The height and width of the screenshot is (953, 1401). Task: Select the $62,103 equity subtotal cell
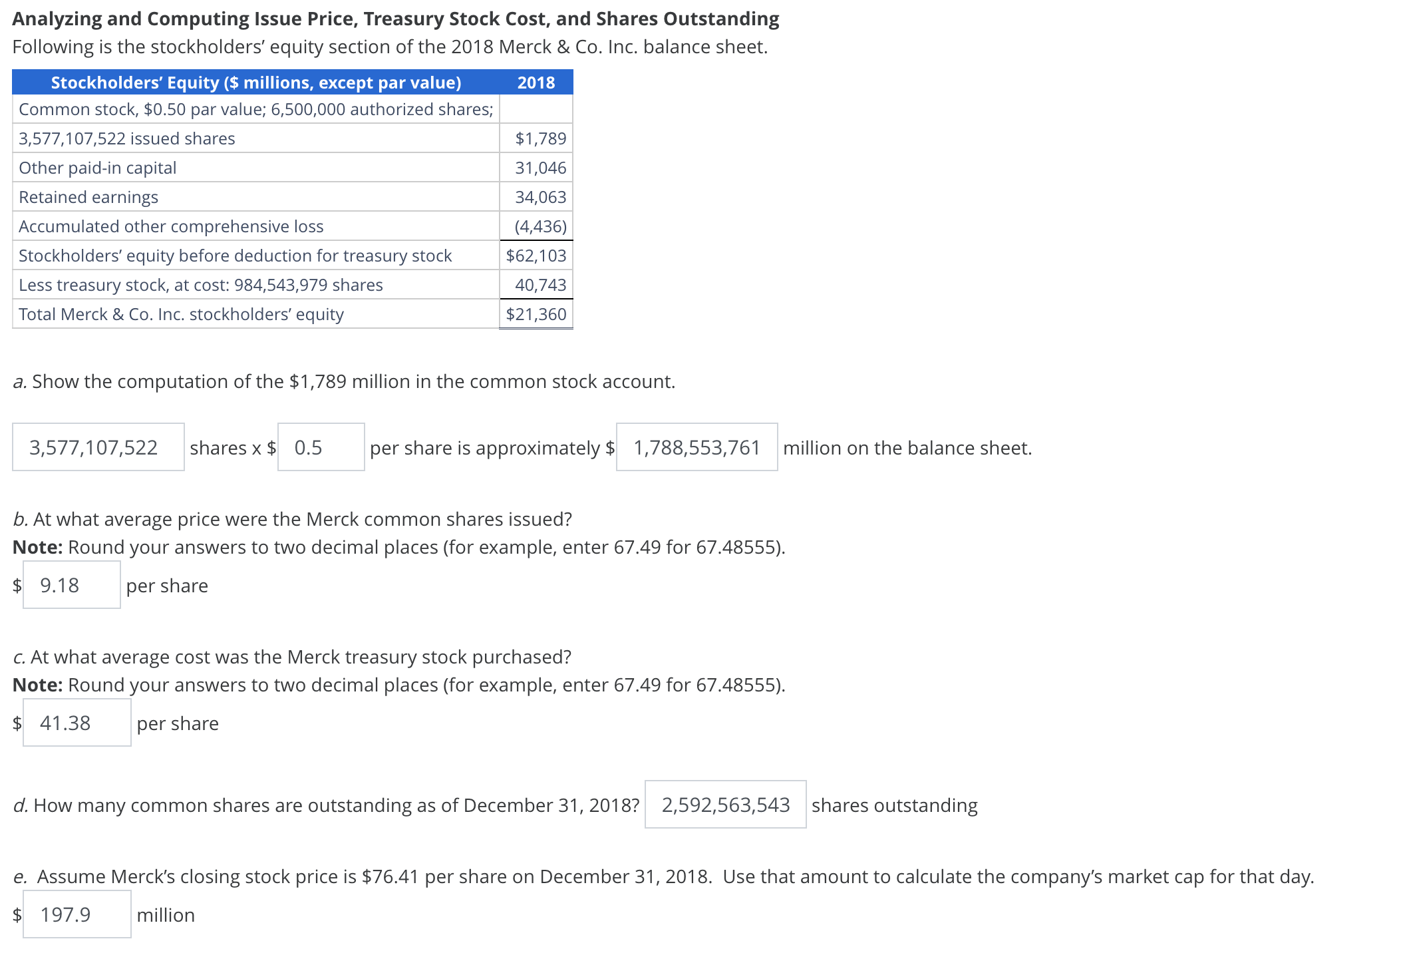536,255
